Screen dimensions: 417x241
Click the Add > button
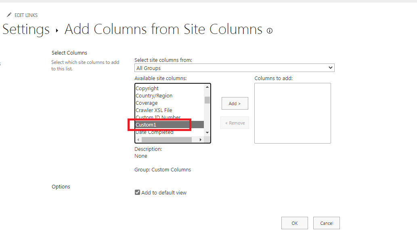click(235, 104)
